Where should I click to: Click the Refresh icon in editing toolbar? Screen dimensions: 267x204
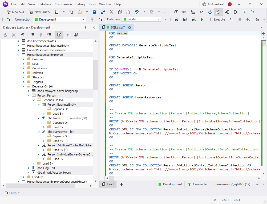point(210,12)
